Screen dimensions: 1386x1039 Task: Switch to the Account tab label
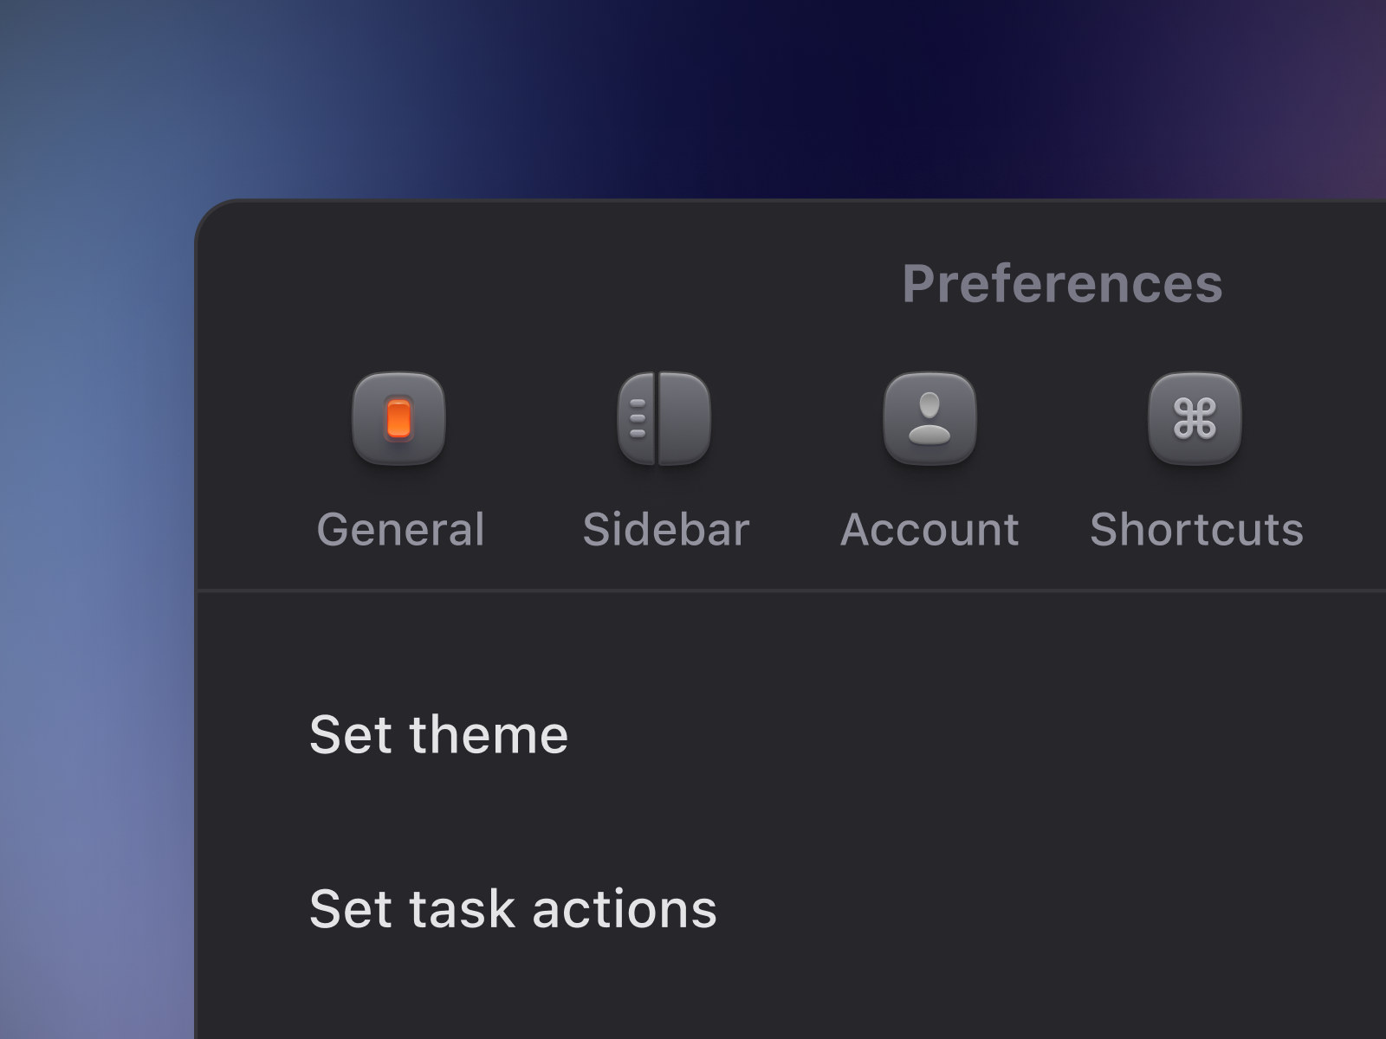pos(929,529)
